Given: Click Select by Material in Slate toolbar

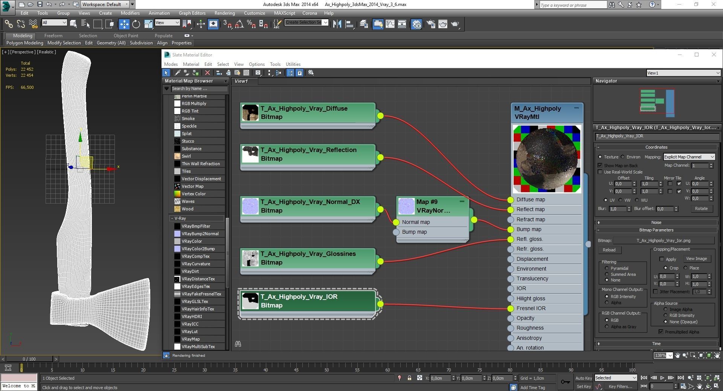Looking at the screenshot, I should click(311, 73).
